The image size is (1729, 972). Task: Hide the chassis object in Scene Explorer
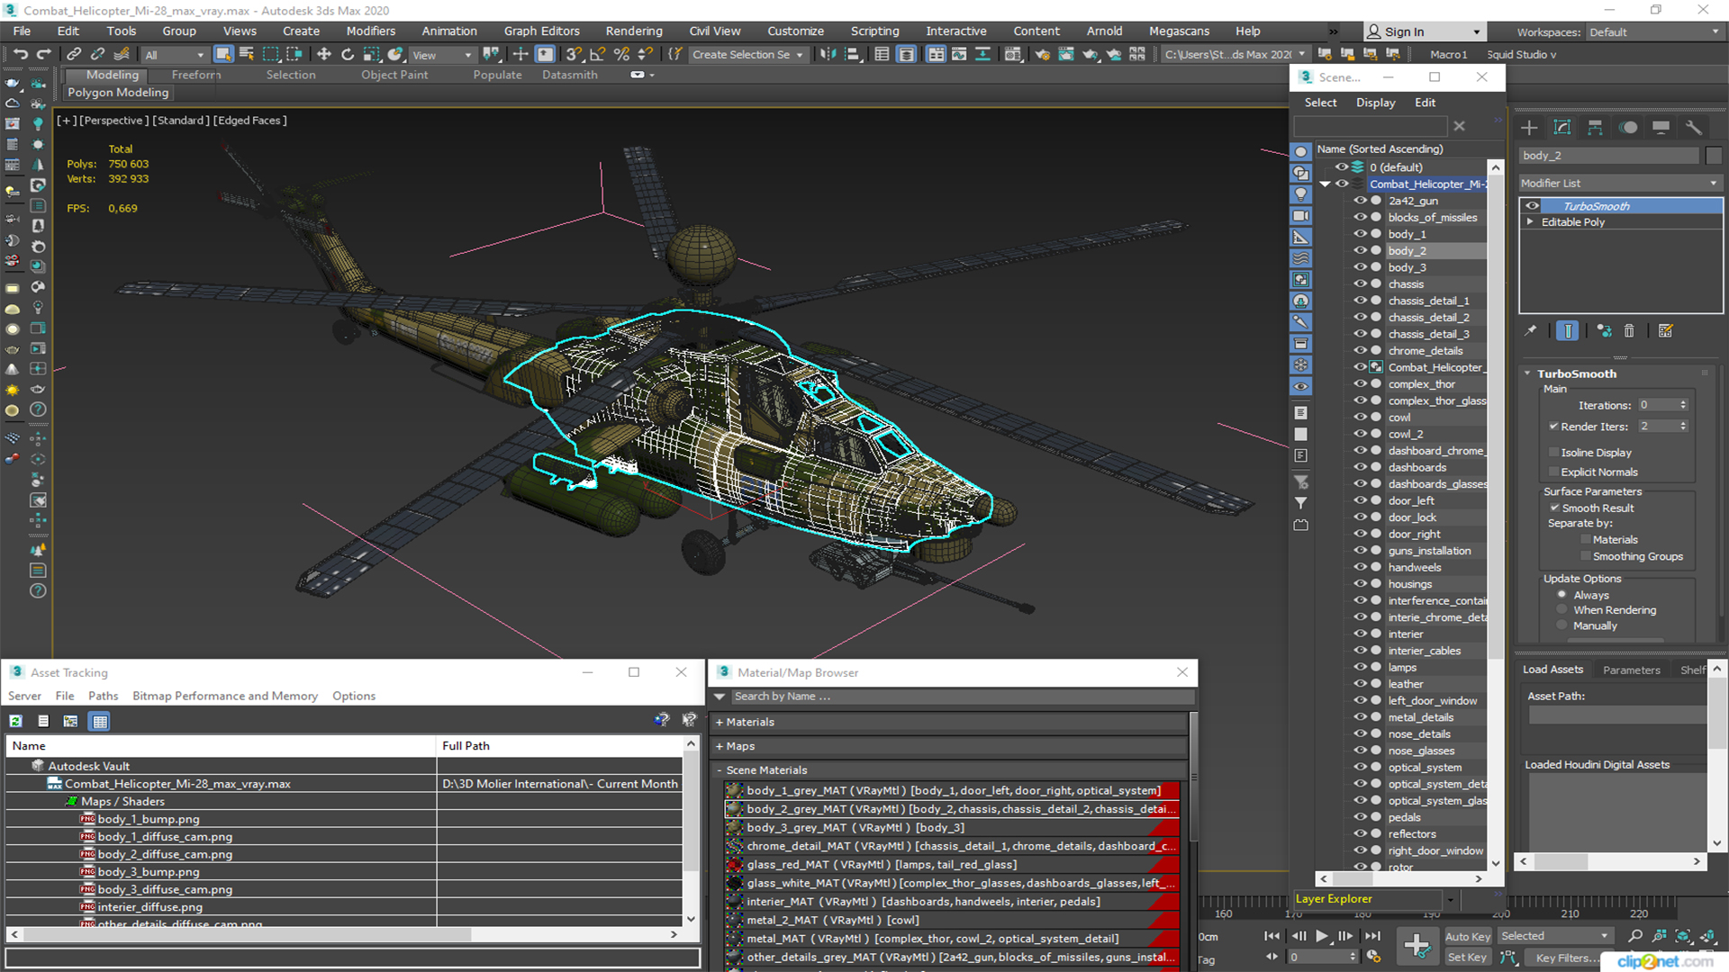pyautogui.click(x=1360, y=284)
